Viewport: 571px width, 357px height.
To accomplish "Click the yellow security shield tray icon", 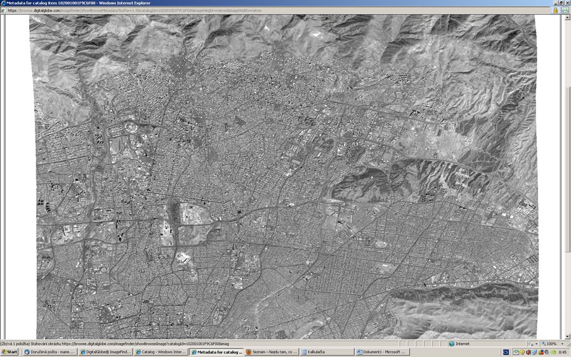I will tap(522, 353).
